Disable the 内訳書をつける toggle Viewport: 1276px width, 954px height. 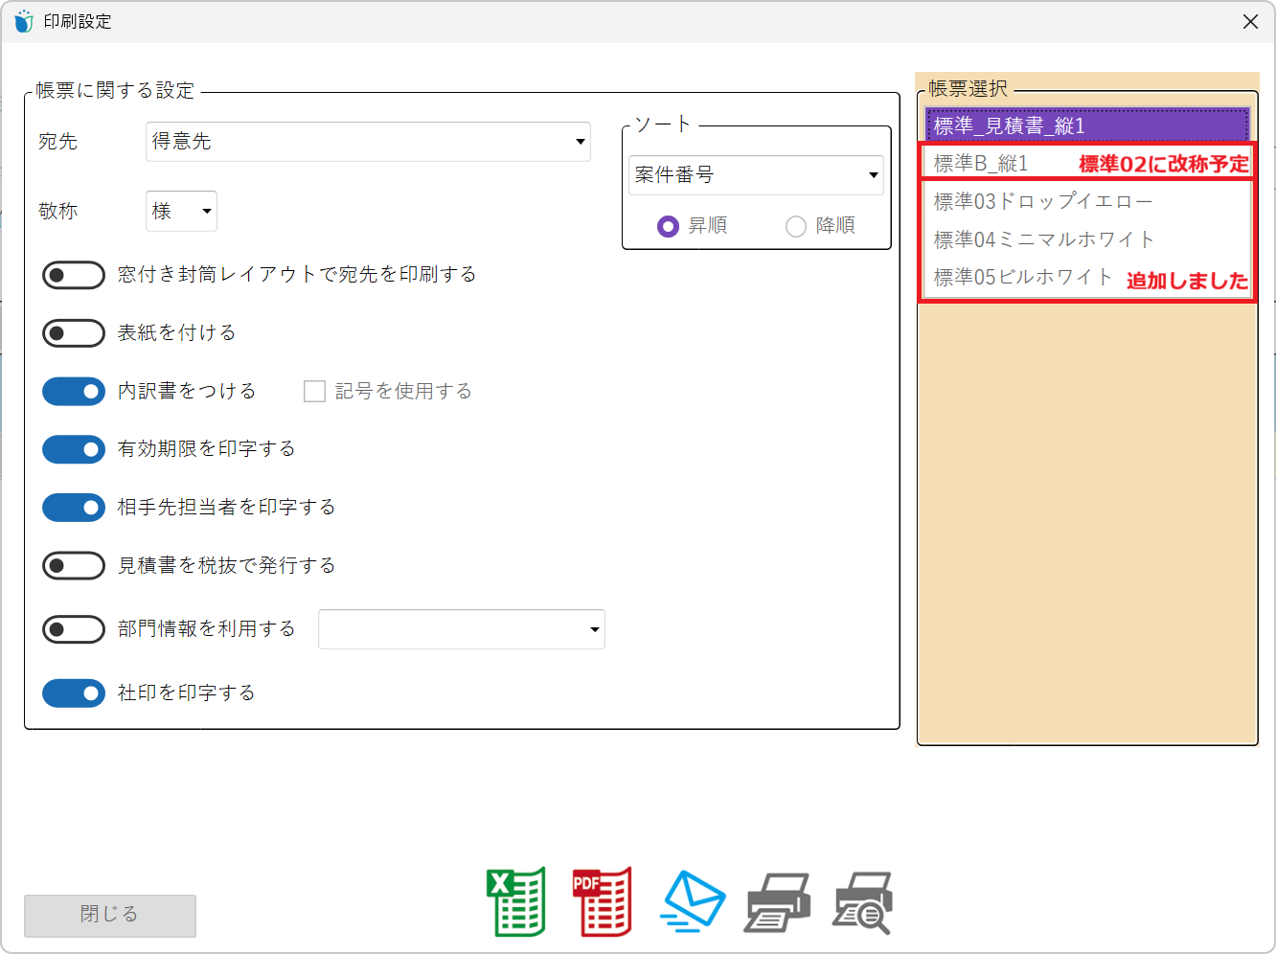[x=74, y=392]
